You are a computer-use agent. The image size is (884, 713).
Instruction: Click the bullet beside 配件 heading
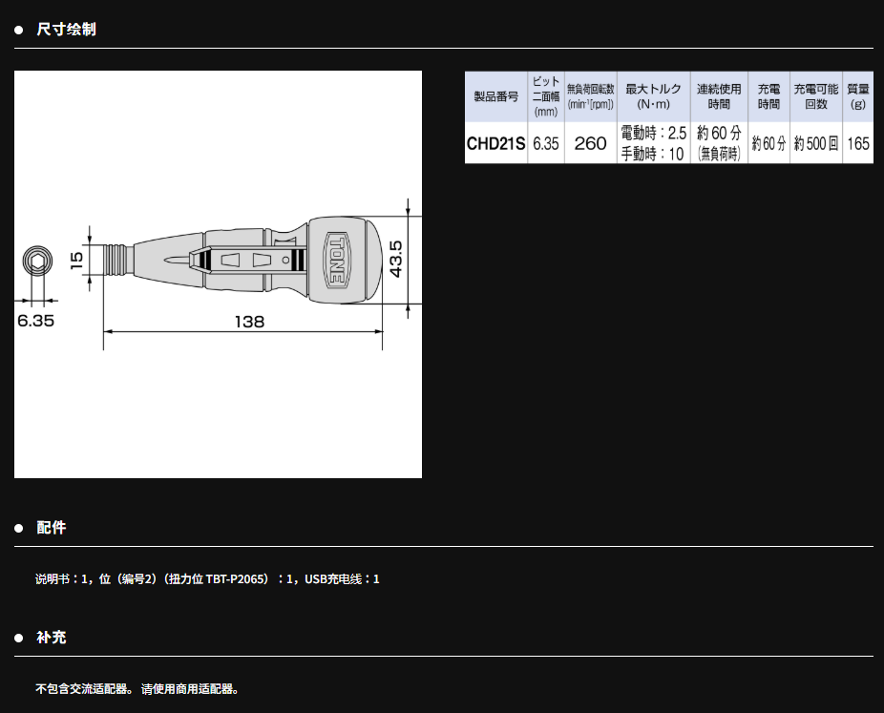click(x=19, y=528)
